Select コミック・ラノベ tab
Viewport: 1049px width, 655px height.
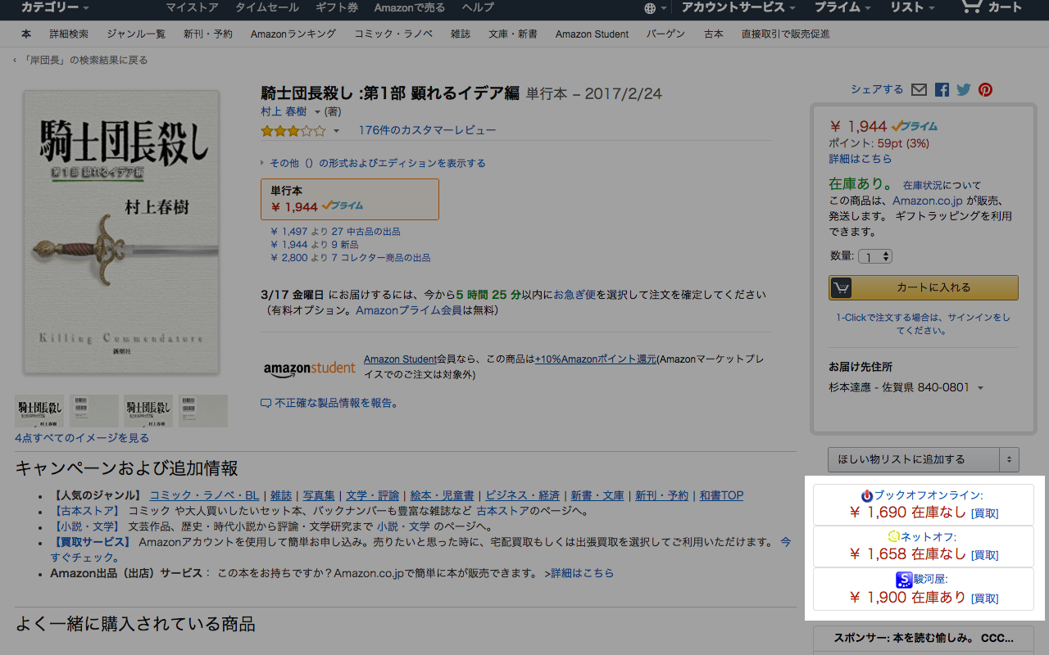tap(393, 34)
